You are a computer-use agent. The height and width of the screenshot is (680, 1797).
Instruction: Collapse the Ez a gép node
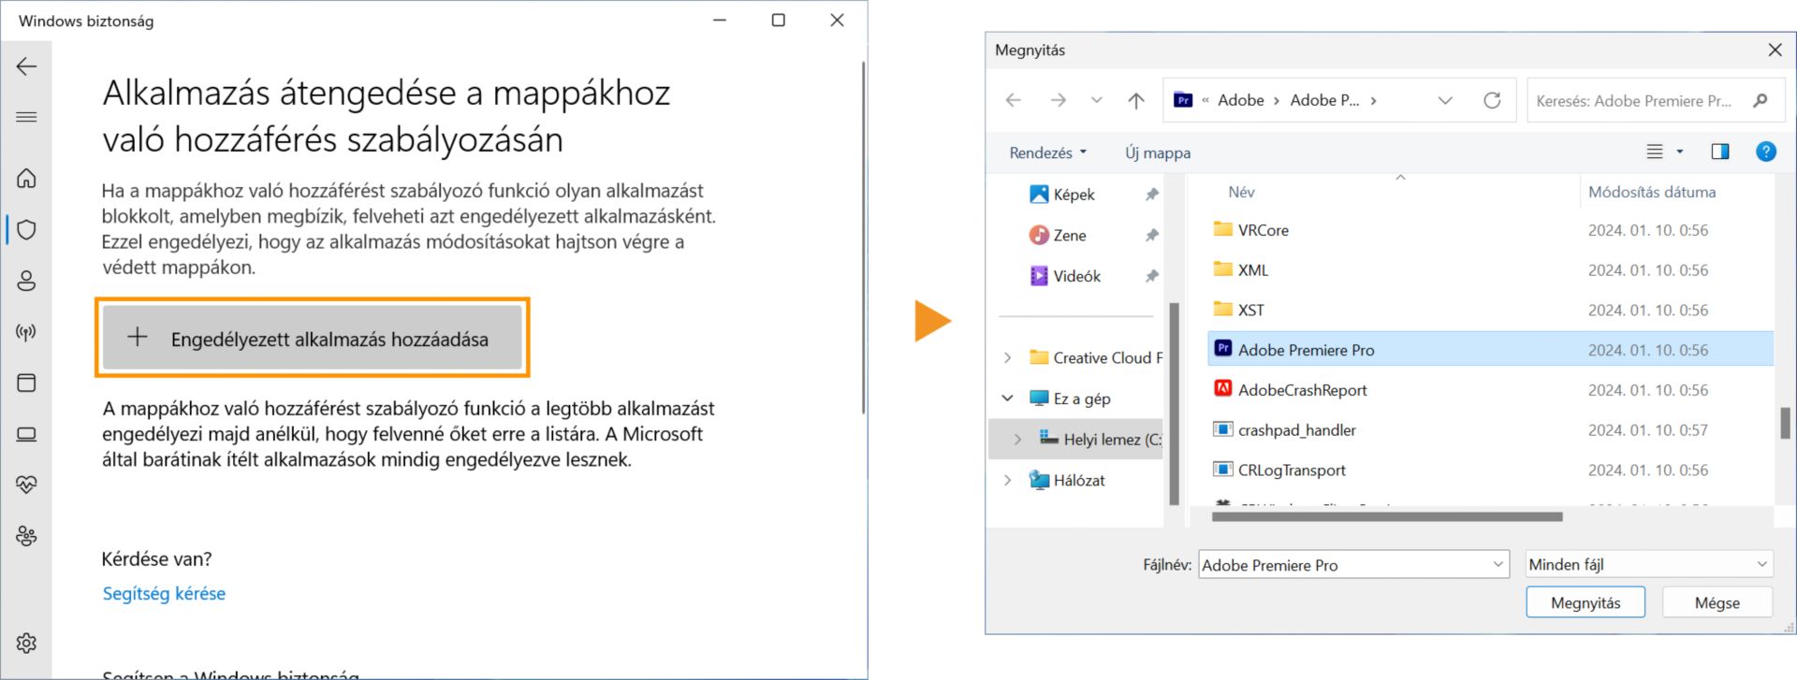point(1007,398)
